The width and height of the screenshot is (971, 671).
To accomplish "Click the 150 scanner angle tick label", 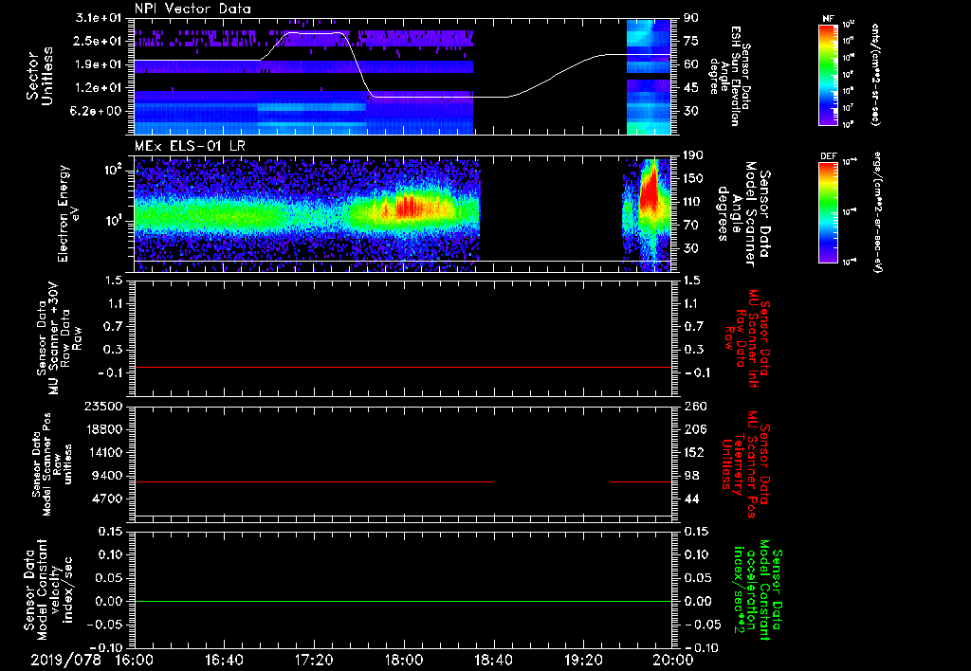I will pos(694,178).
